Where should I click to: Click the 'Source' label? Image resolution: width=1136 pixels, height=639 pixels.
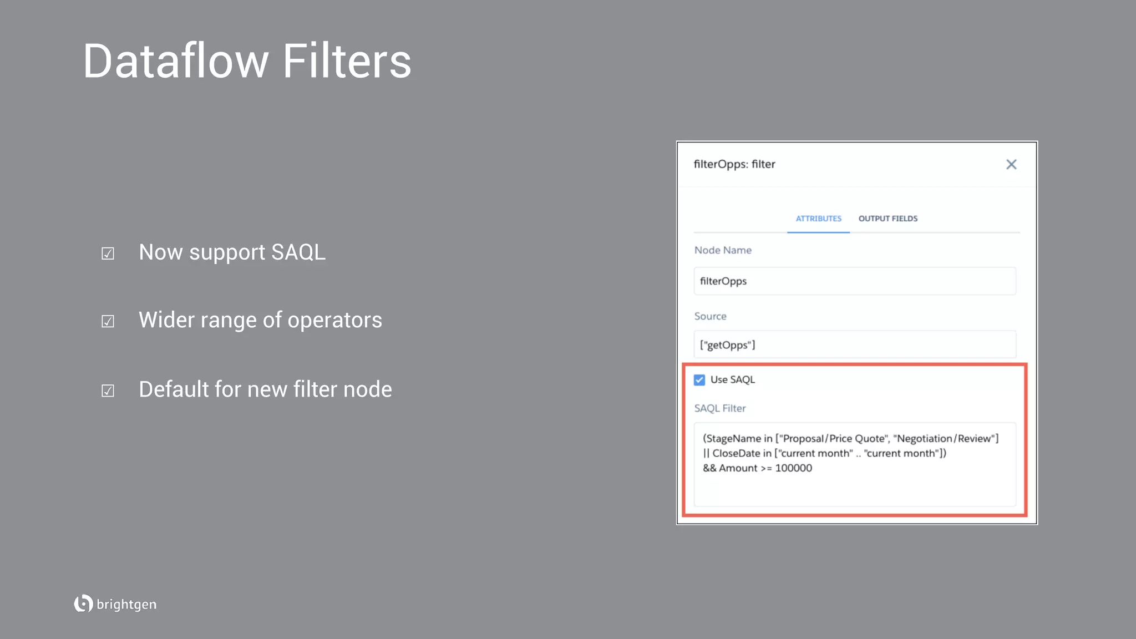(710, 316)
